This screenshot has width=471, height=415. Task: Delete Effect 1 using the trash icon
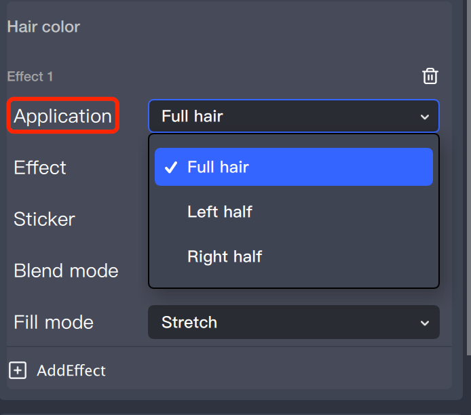point(430,76)
